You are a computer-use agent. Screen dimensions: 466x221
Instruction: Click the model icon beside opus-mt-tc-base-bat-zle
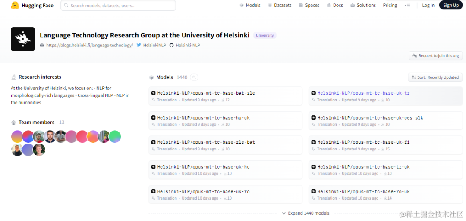click(x=153, y=93)
